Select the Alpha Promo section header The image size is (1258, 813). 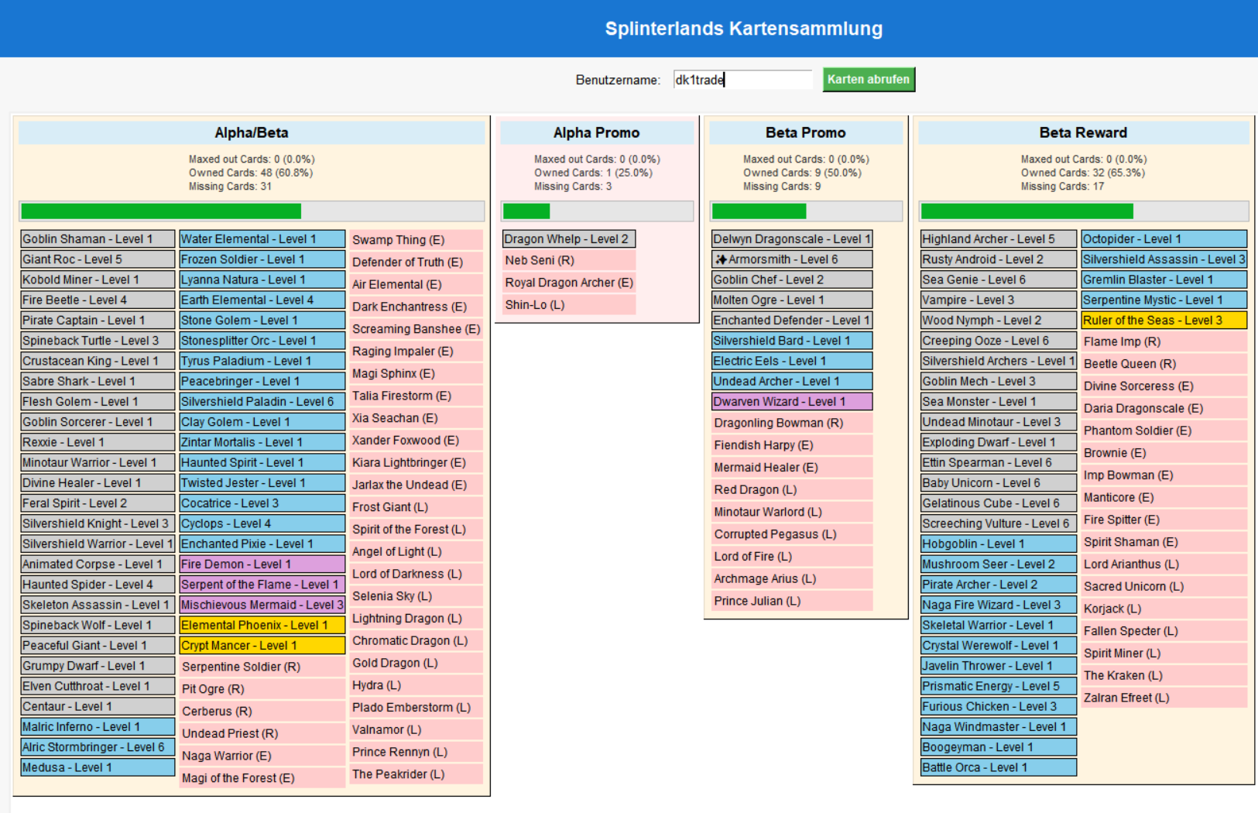point(596,132)
